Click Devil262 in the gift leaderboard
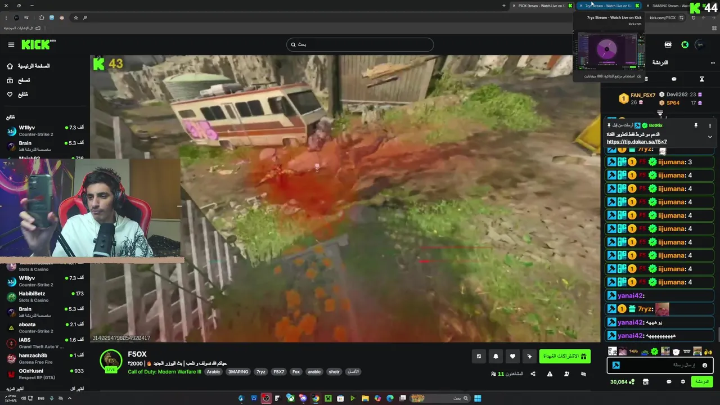The height and width of the screenshot is (405, 720). (x=677, y=94)
